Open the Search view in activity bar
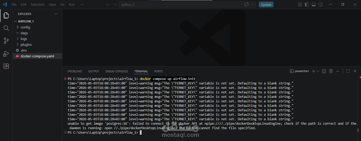Image resolution: width=361 pixels, height=141 pixels. 6,28
